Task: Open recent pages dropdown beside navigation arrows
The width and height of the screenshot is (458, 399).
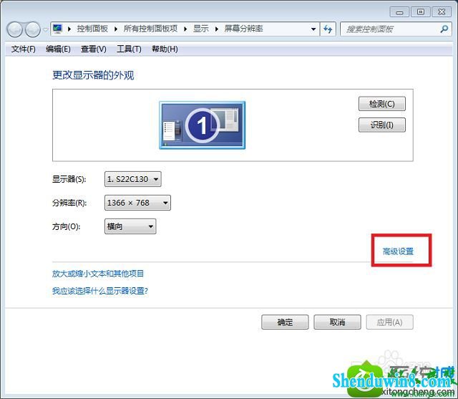Action: 45,29
